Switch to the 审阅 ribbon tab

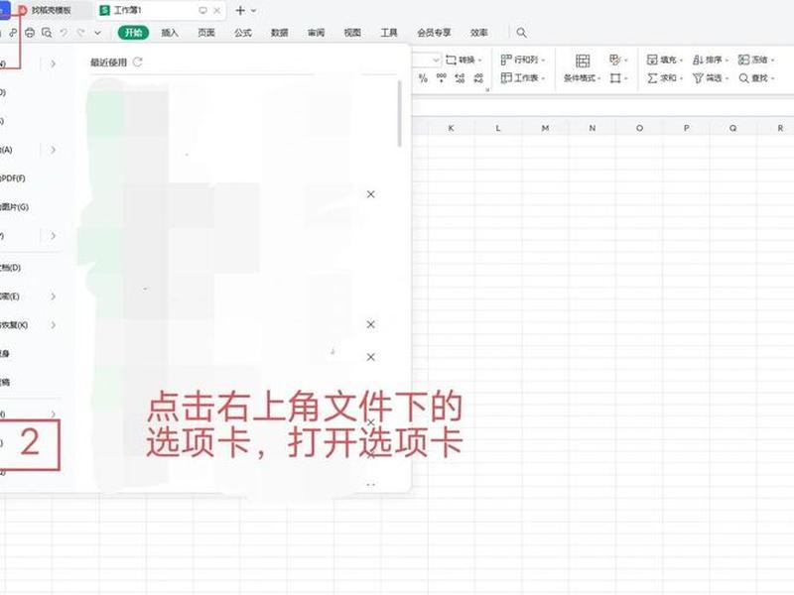coord(316,33)
